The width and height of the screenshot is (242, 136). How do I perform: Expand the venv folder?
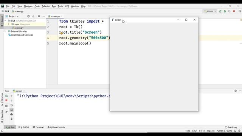(x=9, y=24)
